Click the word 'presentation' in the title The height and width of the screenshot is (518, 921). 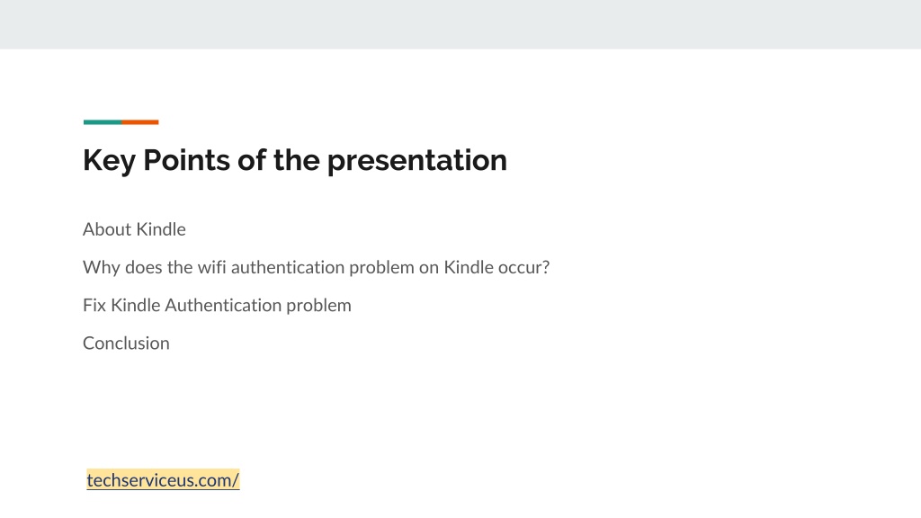pos(417,162)
